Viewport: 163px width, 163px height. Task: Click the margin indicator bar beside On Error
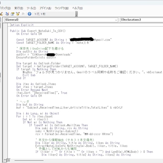click(5, 34)
